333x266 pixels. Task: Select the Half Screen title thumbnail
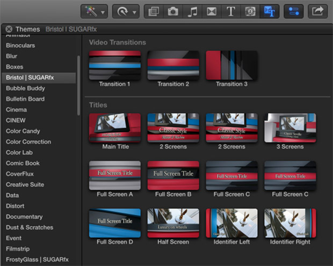pos(173,223)
